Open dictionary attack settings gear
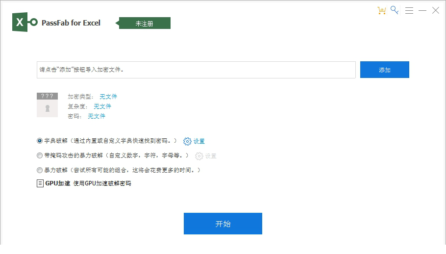 tap(187, 141)
